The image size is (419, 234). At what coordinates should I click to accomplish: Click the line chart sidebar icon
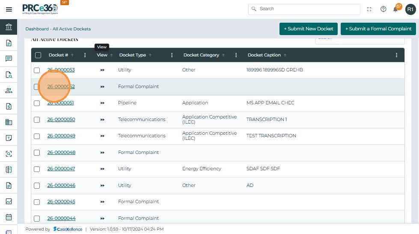click(9, 201)
